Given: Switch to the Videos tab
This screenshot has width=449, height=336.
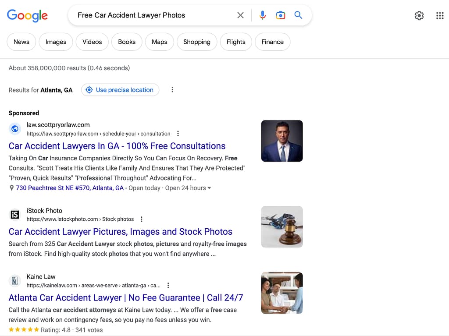Looking at the screenshot, I should pos(92,42).
